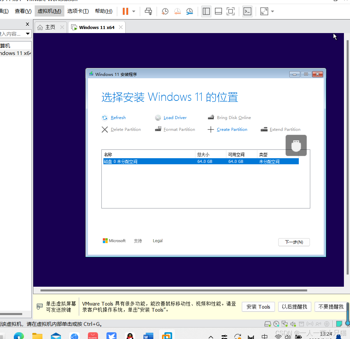Select the Windows 11 x64 library item

tap(15, 53)
